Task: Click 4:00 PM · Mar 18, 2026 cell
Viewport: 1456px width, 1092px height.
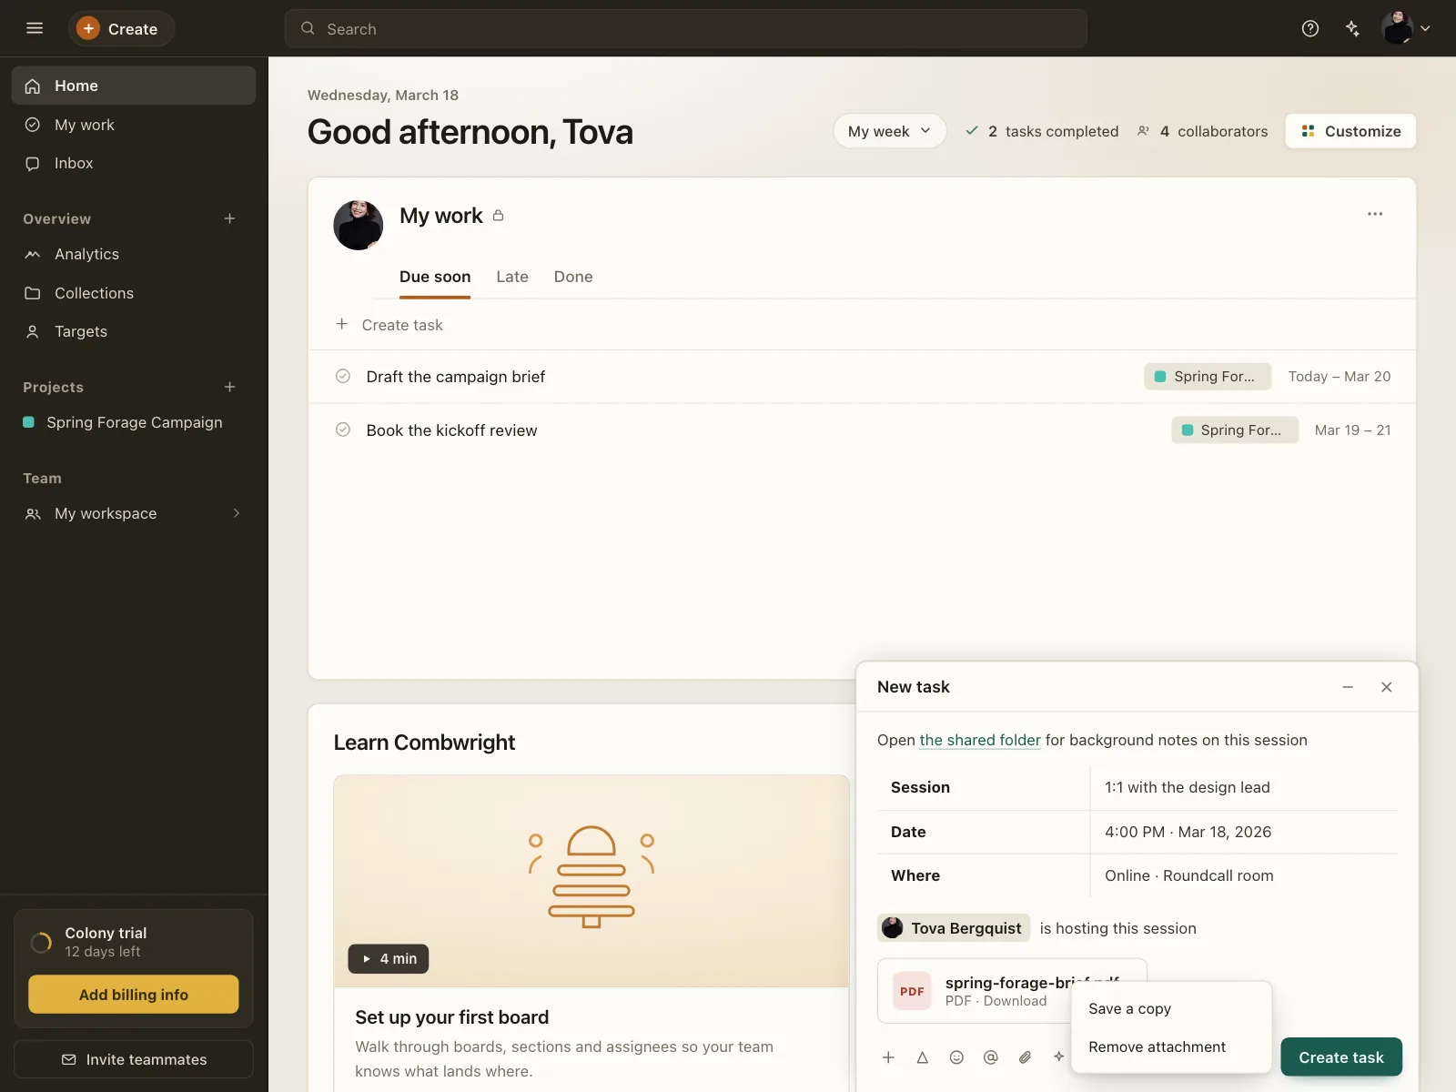Action: (x=1244, y=832)
